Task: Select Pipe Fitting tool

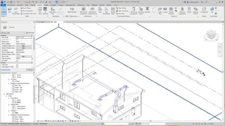Action: [x=121, y=8]
